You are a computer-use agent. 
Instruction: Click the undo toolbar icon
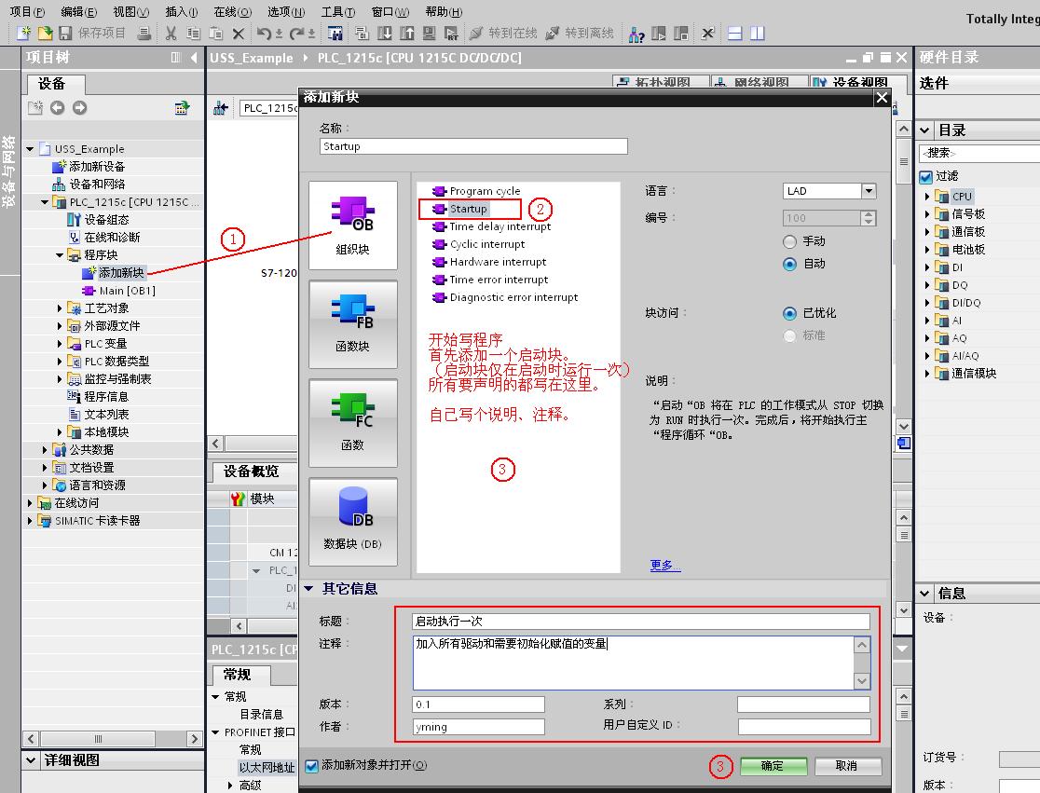tap(264, 34)
